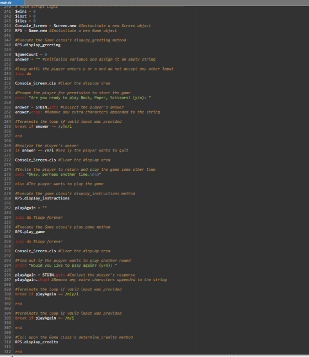The height and width of the screenshot is (357, 309).
Task: Click the "if answer =~ /n/i" line
Action: pos(72,150)
